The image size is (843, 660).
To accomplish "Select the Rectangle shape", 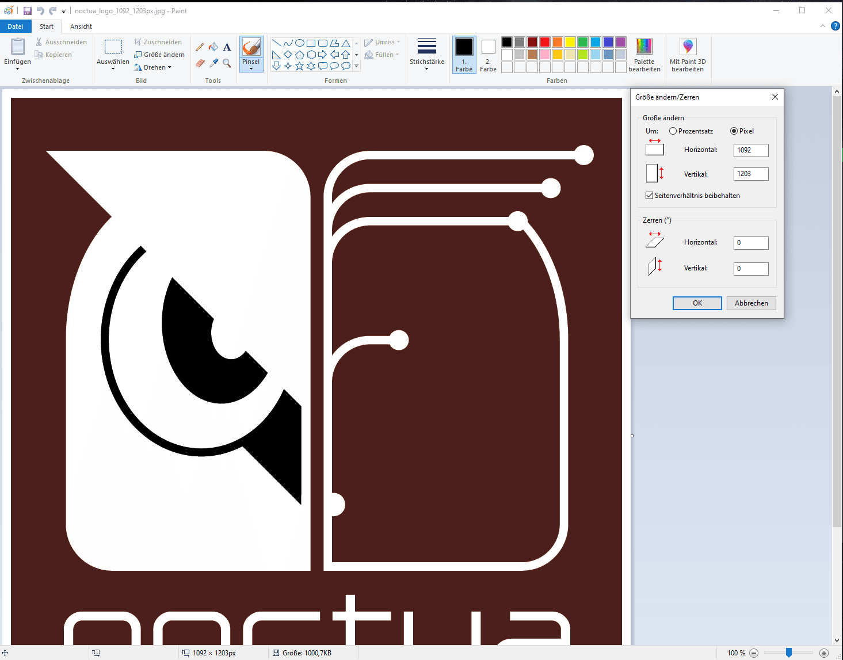I will 311,43.
